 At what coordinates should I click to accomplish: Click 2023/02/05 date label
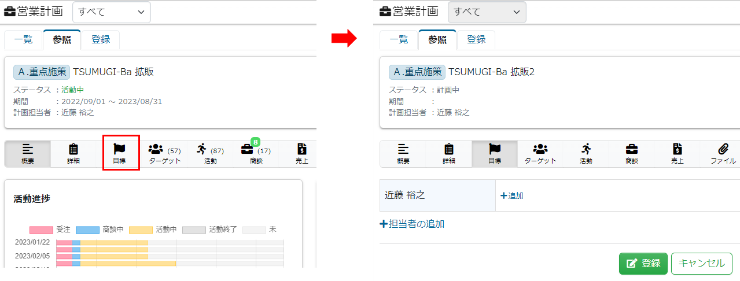33,256
